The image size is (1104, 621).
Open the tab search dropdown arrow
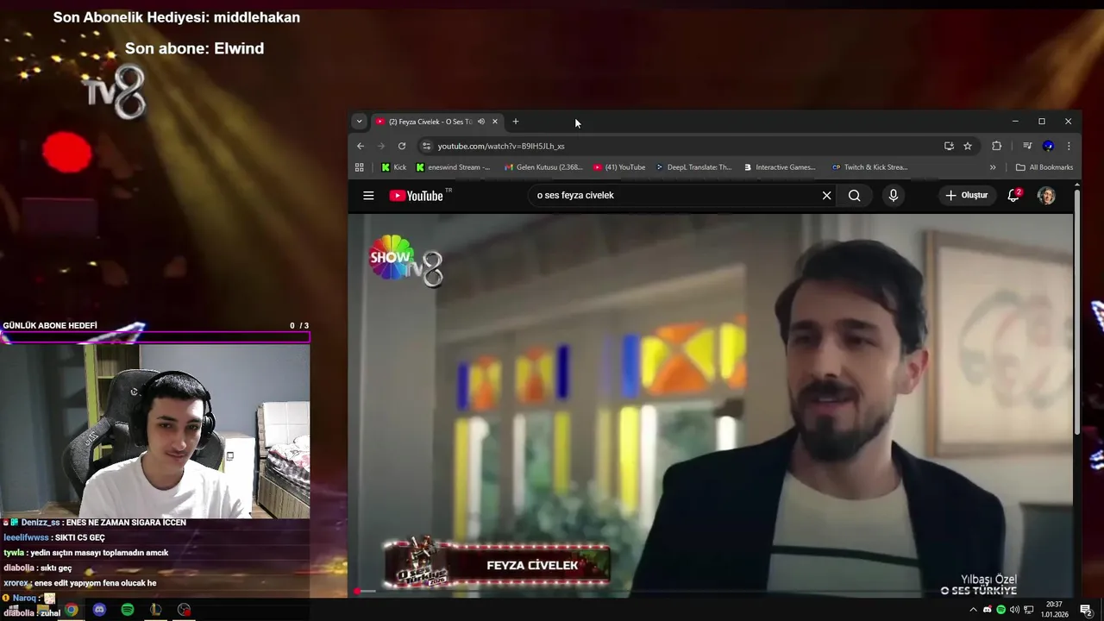coord(359,122)
